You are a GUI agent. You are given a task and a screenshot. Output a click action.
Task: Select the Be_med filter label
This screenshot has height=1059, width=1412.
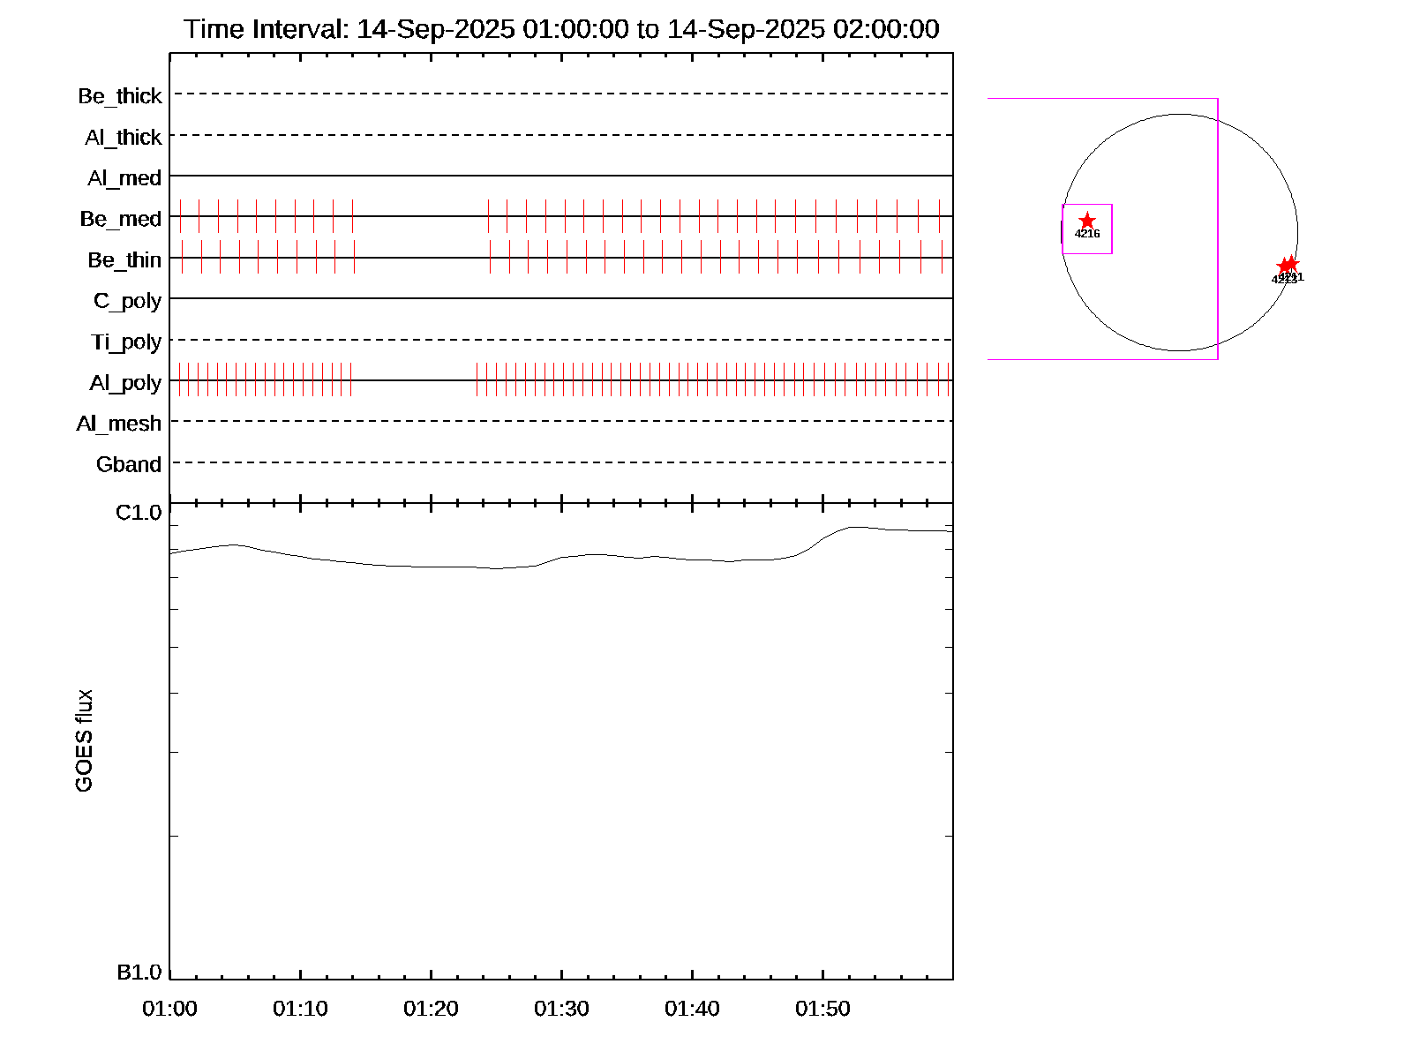[x=121, y=219]
